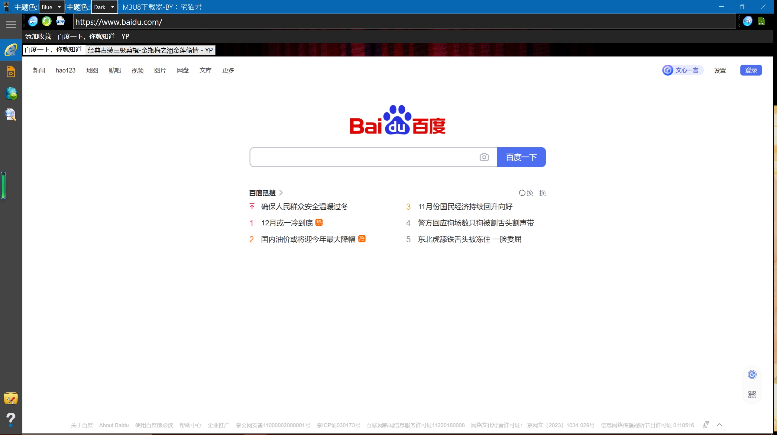Open 11月份国民经济持续回升向好 hot search
Viewport: 777px width, 435px height.
click(x=465, y=207)
